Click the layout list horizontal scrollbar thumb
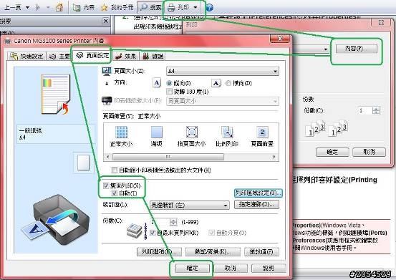 tap(168, 157)
